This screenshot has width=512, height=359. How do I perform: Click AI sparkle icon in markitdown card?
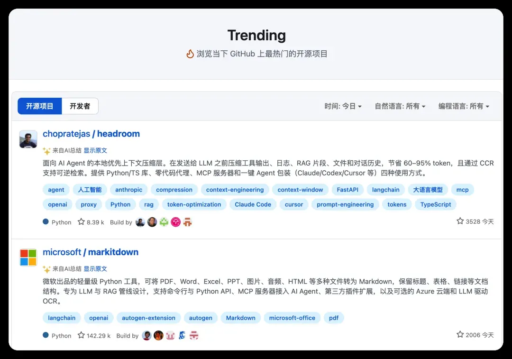point(46,269)
